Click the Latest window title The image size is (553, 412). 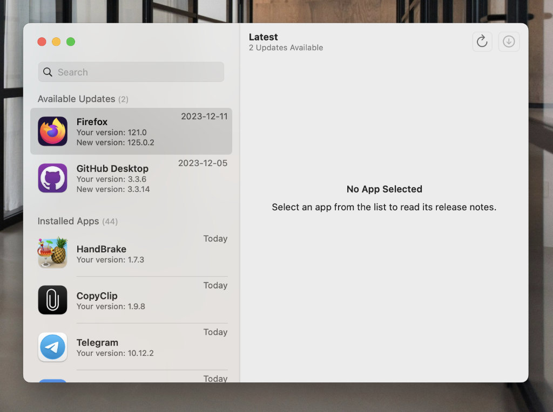[x=264, y=37]
